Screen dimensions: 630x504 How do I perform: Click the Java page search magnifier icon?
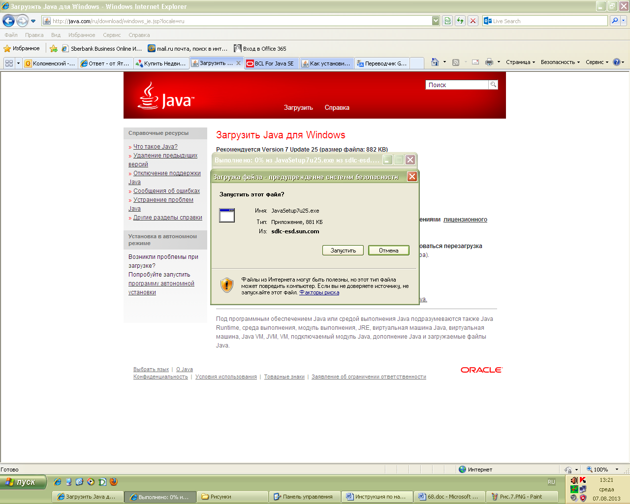[493, 85]
